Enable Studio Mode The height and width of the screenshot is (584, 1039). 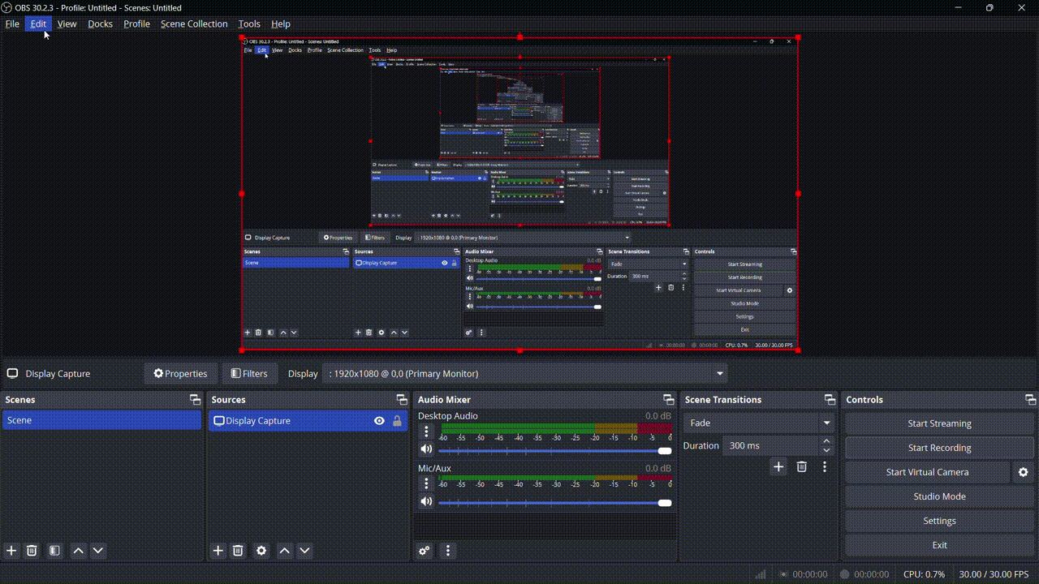pyautogui.click(x=939, y=496)
